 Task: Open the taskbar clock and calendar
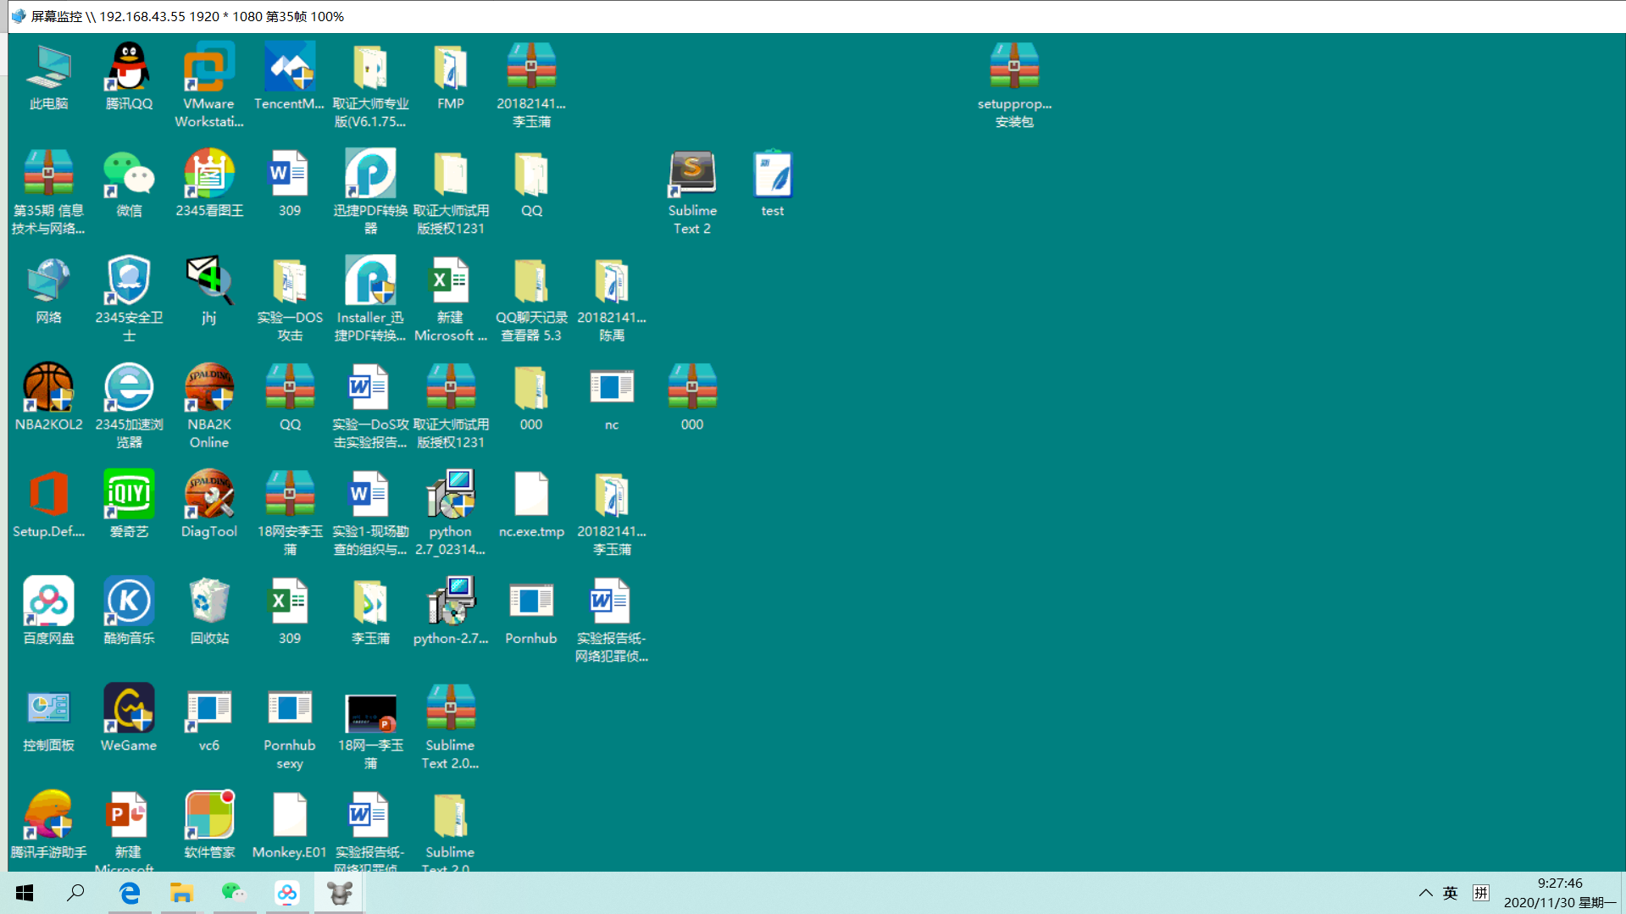pyautogui.click(x=1560, y=893)
